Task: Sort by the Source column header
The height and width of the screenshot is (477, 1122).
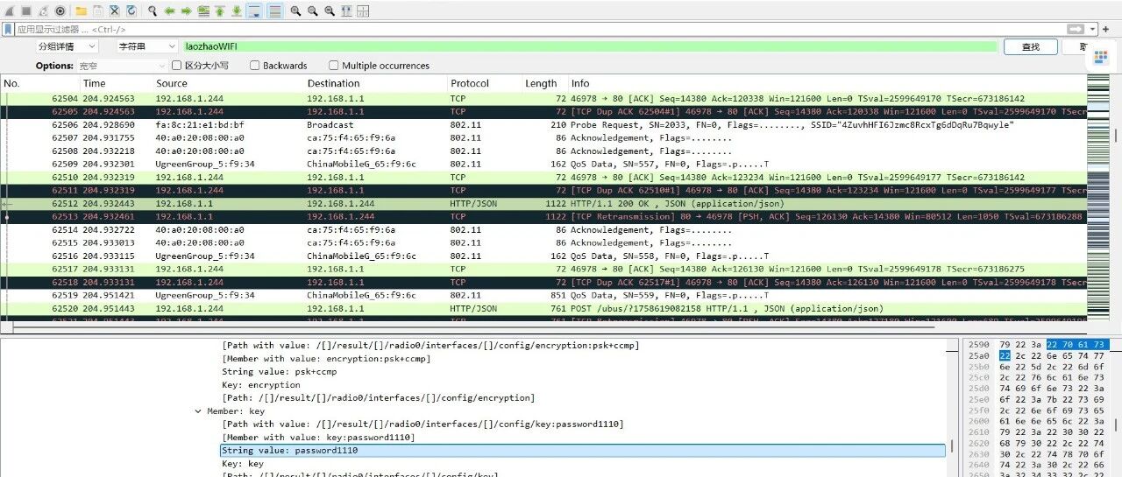Action: 172,84
